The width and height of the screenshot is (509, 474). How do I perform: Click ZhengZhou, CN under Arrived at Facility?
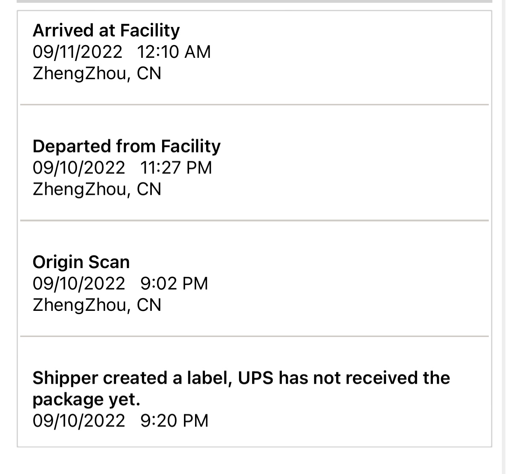point(97,73)
